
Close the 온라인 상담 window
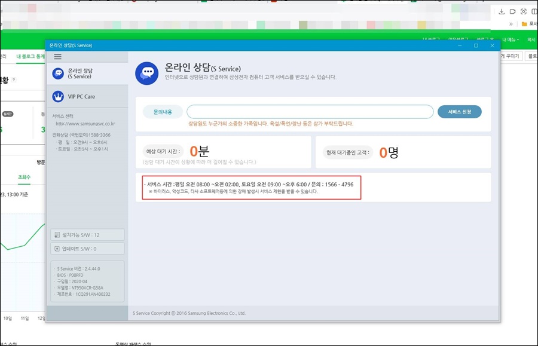493,45
